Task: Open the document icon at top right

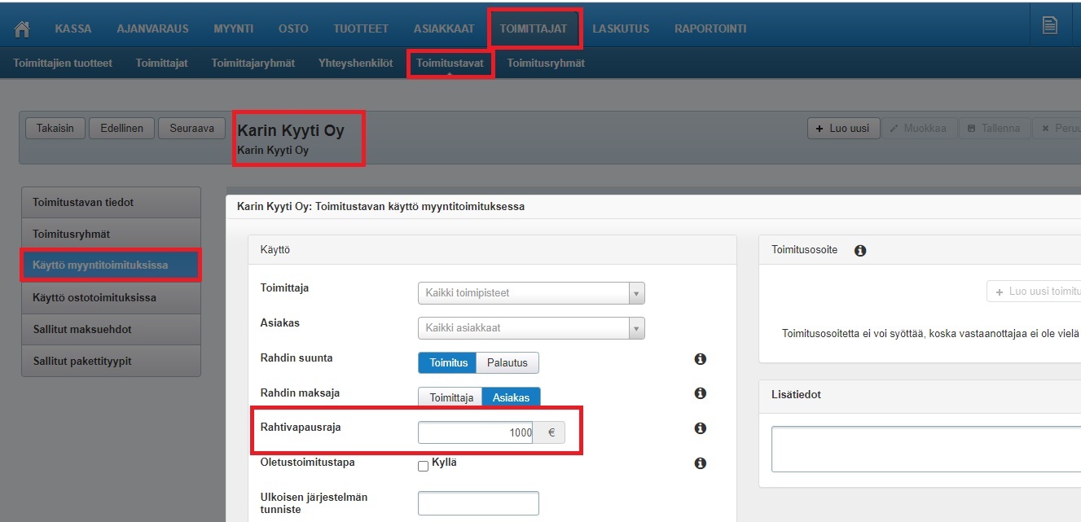Action: (1050, 26)
